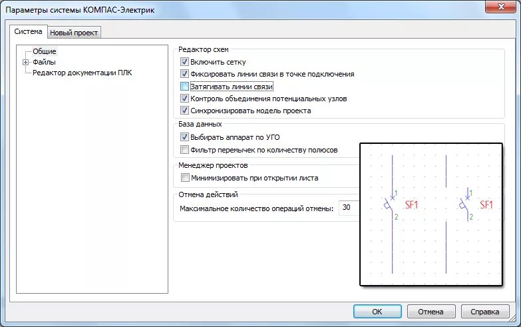521x327 pixels.
Task: Close the Параметры системы dialog window
Action: point(501,7)
